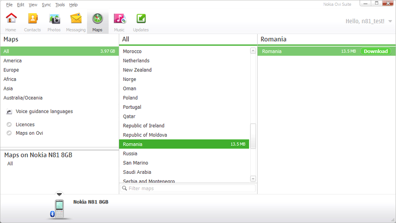This screenshot has height=223, width=396.
Task: Open the Hello, n81_test! user dropdown
Action: (369, 21)
